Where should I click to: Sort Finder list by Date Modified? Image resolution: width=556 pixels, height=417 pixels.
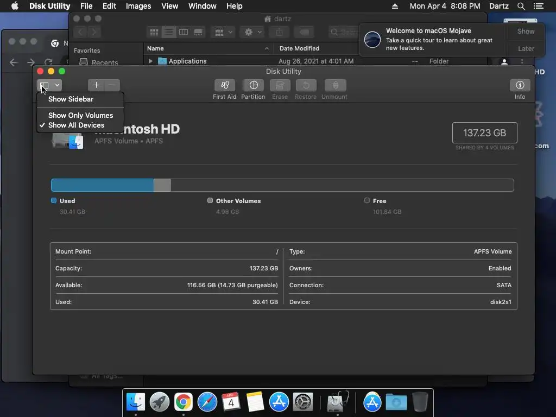click(x=299, y=48)
